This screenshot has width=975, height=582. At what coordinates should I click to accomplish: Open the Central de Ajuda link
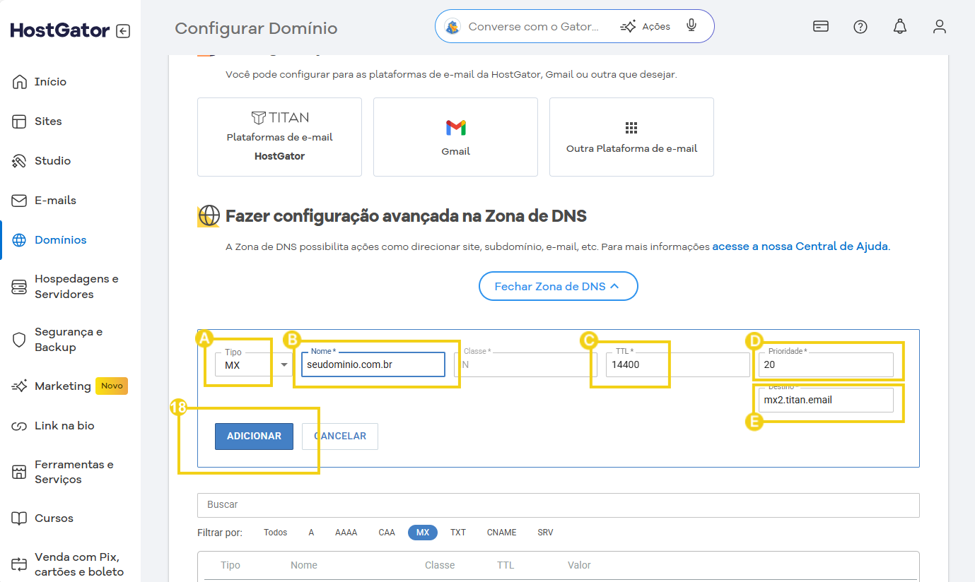pyautogui.click(x=800, y=247)
